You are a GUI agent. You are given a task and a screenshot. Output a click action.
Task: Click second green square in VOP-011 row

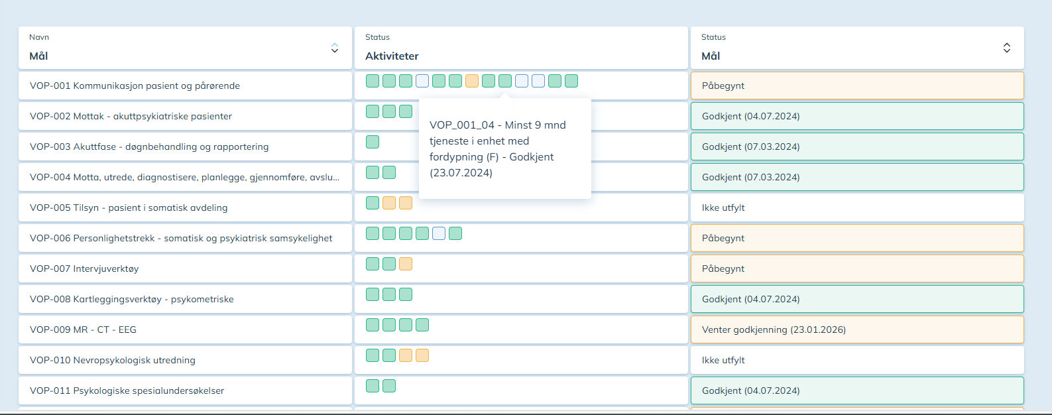389,386
